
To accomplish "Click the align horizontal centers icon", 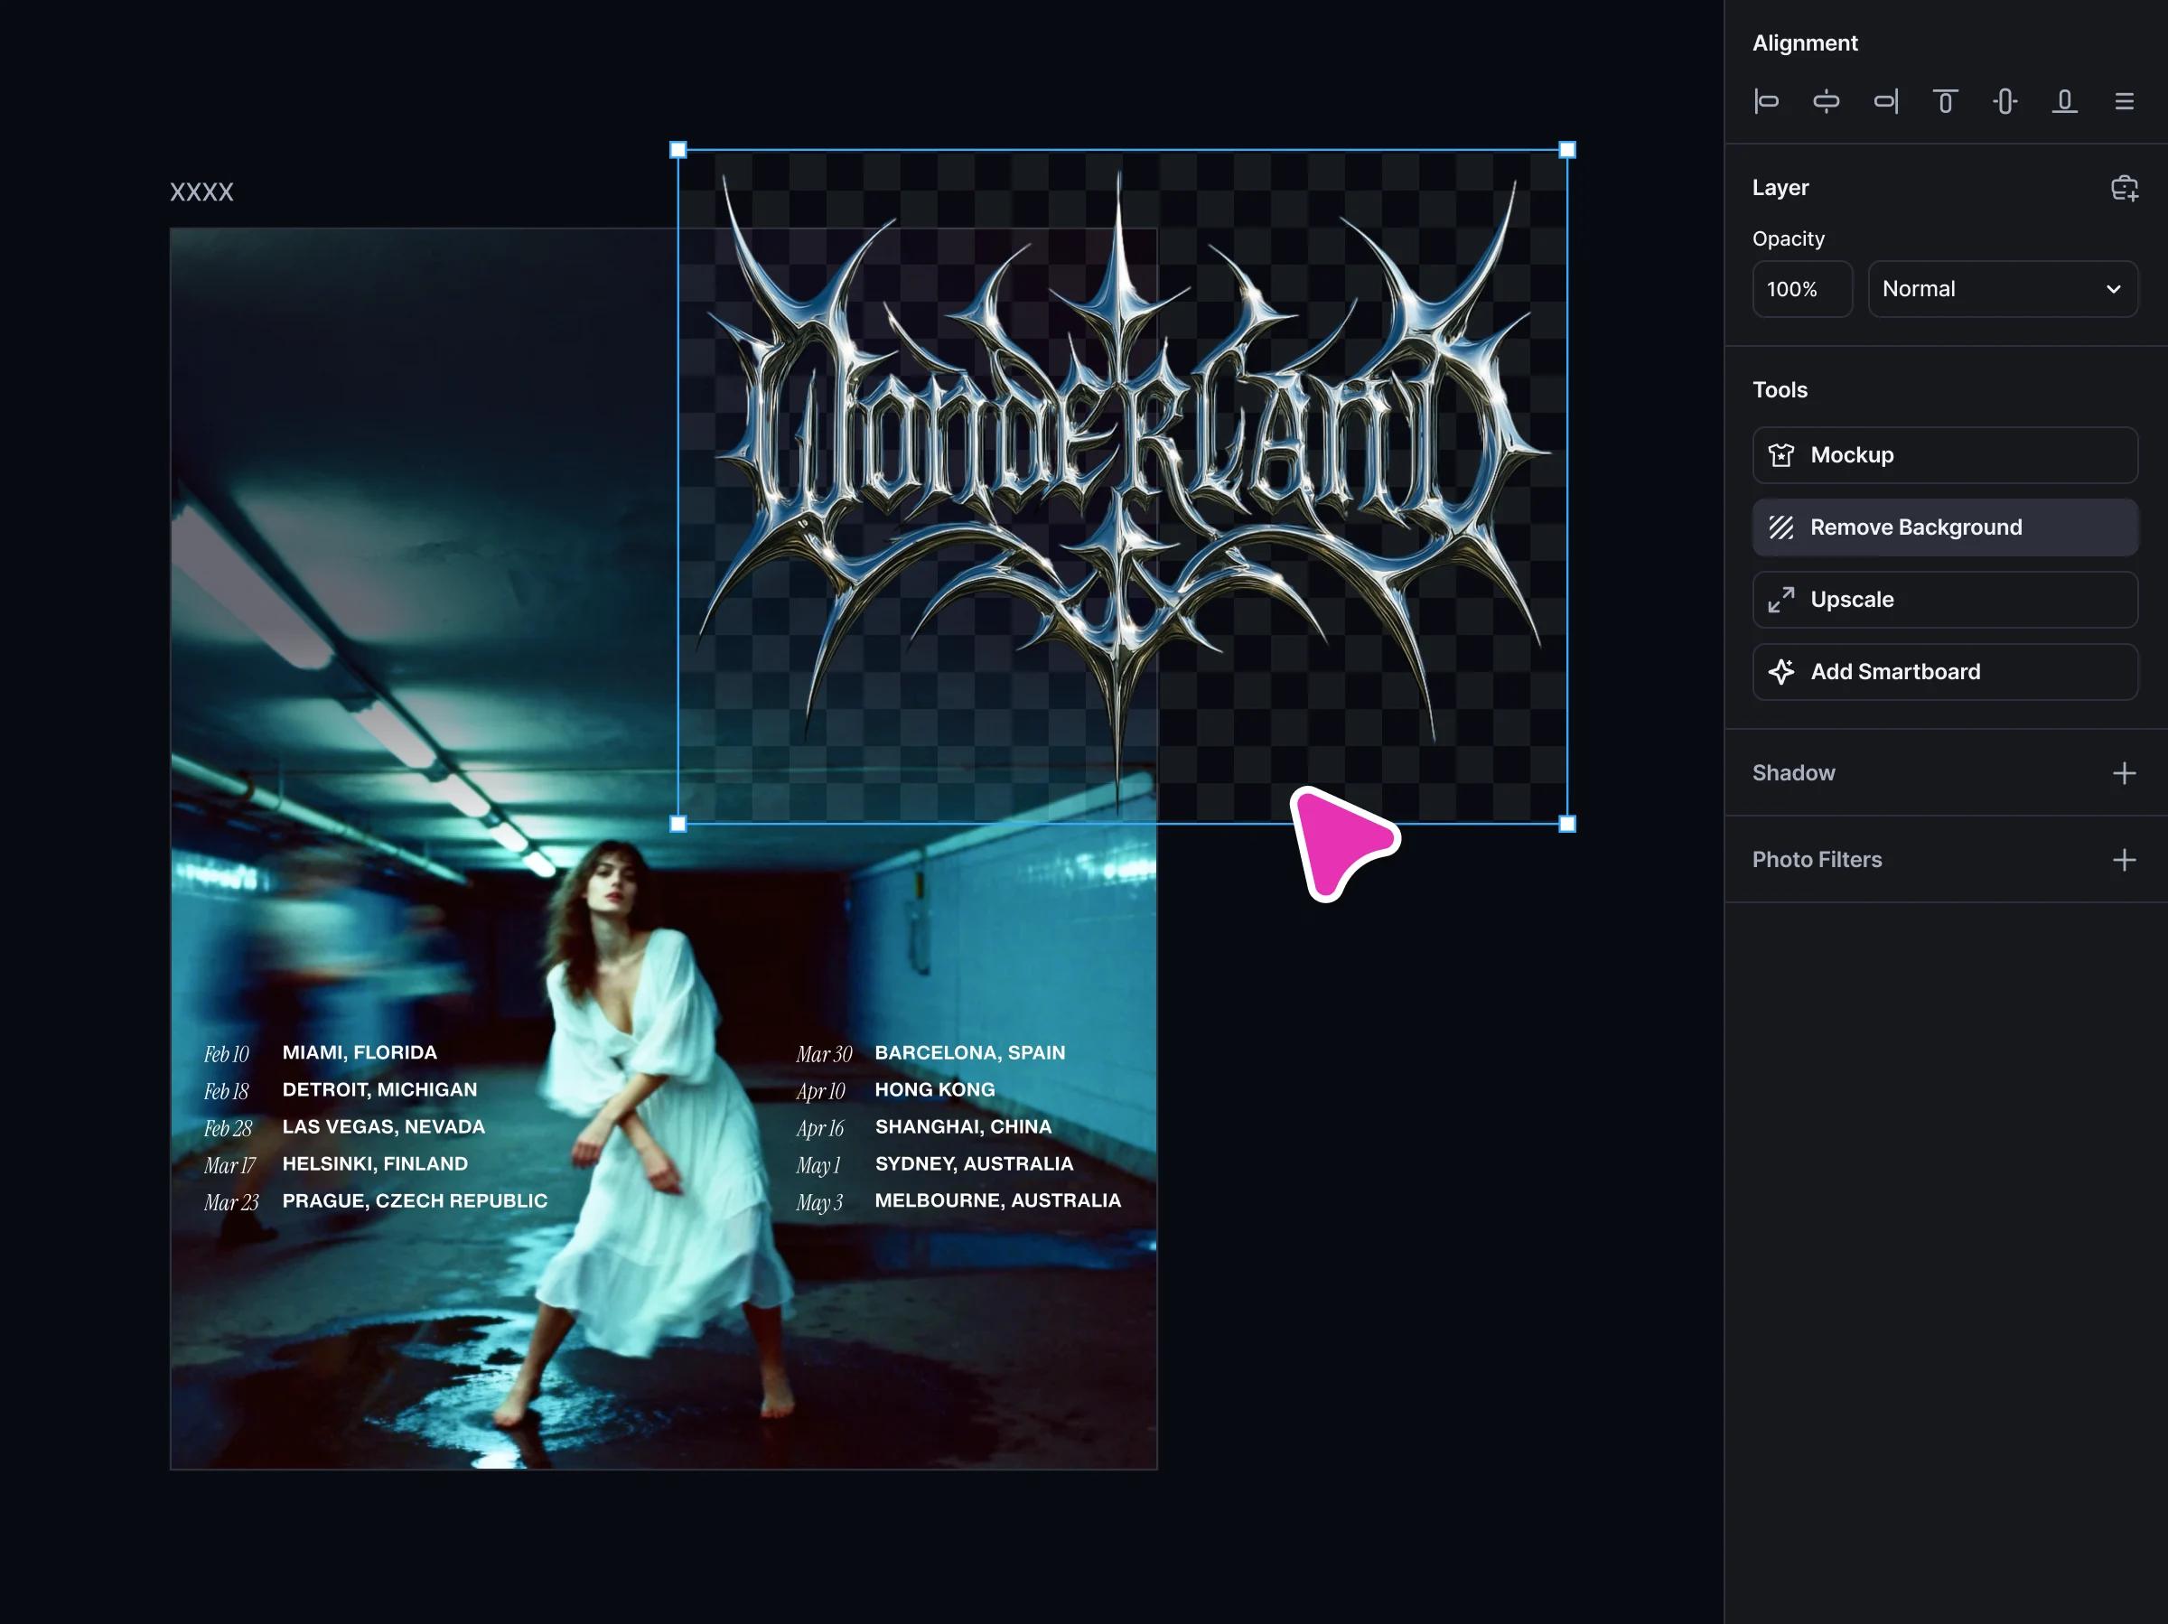I will (1826, 101).
